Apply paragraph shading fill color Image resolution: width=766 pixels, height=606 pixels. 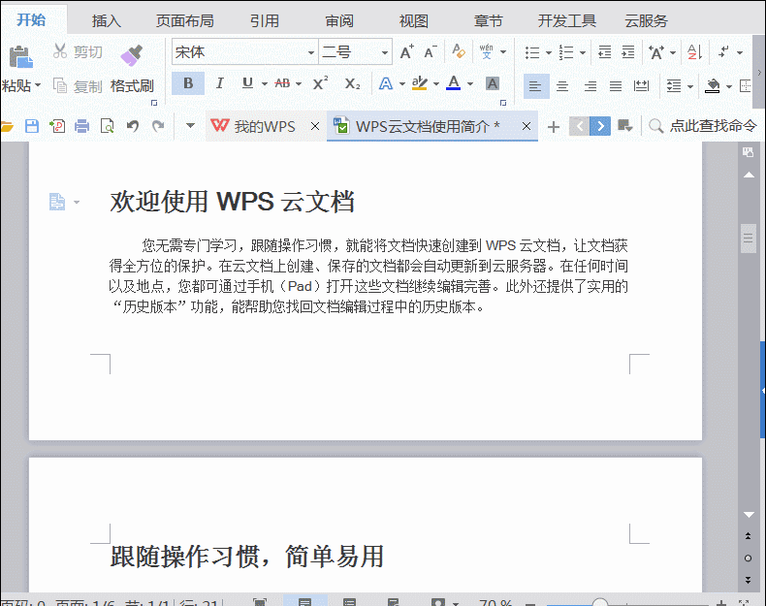coord(713,86)
